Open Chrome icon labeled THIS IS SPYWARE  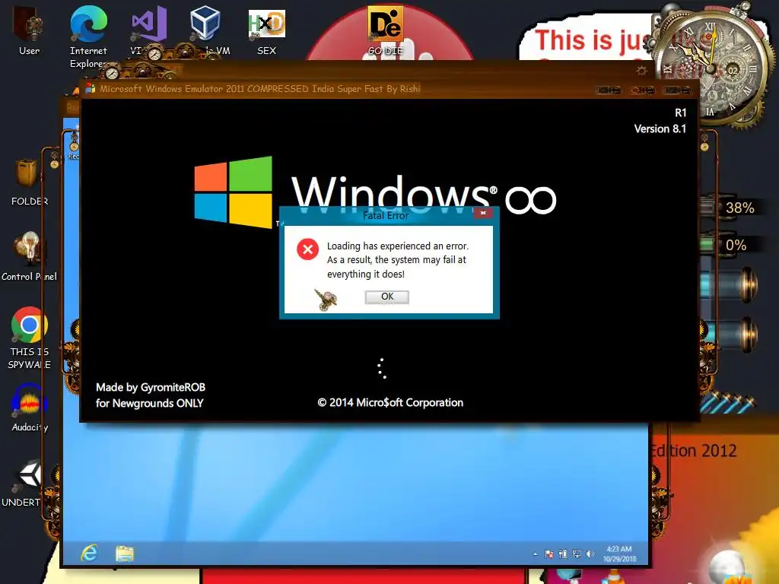[x=30, y=338]
